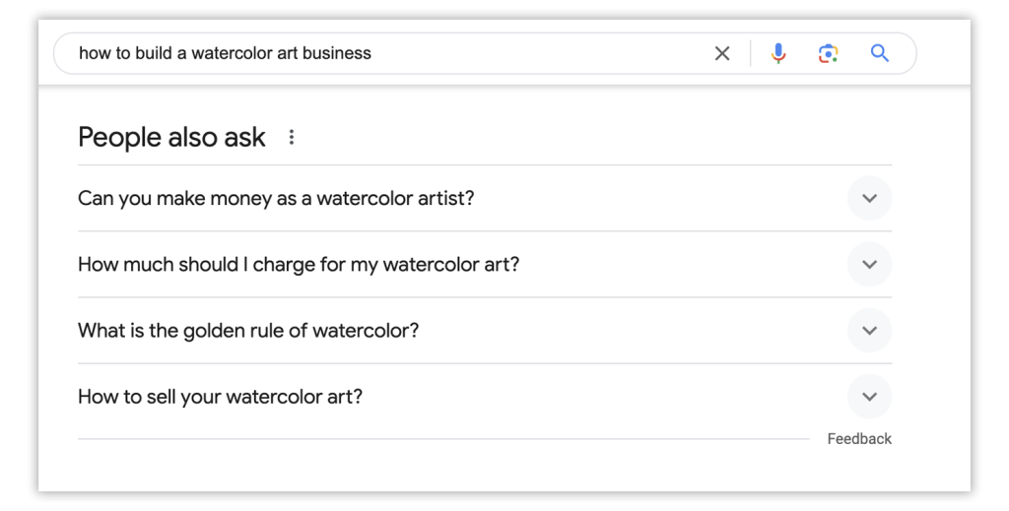Expand chevron for 'golden rule of watercolor'
The width and height of the screenshot is (1009, 511).
(869, 331)
